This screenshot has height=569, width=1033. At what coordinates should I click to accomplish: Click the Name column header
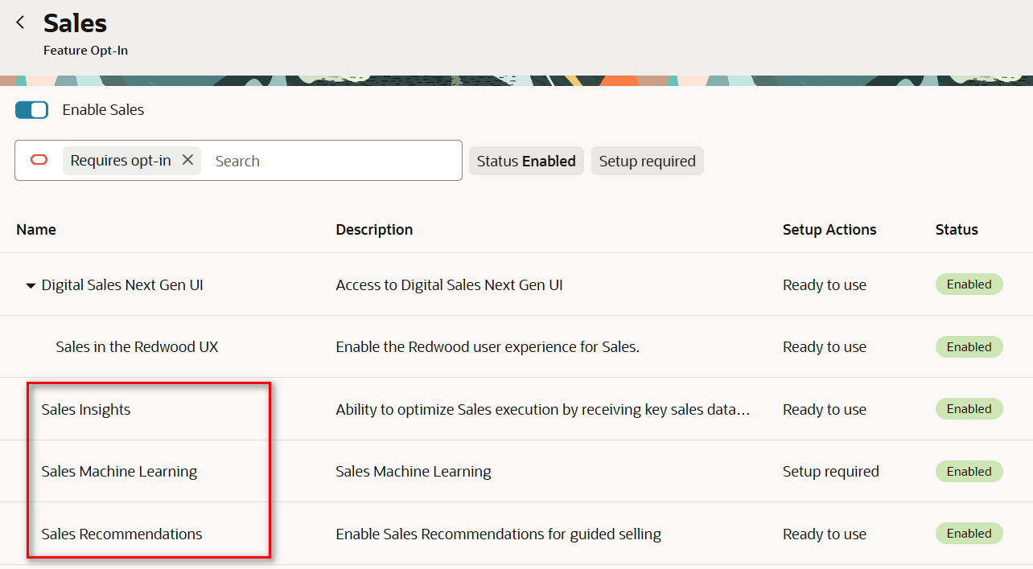coord(36,230)
